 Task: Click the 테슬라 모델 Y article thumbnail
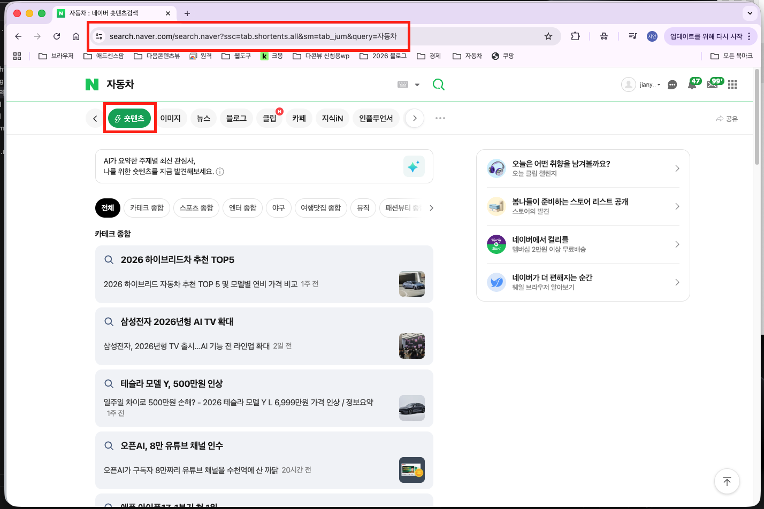coord(411,408)
